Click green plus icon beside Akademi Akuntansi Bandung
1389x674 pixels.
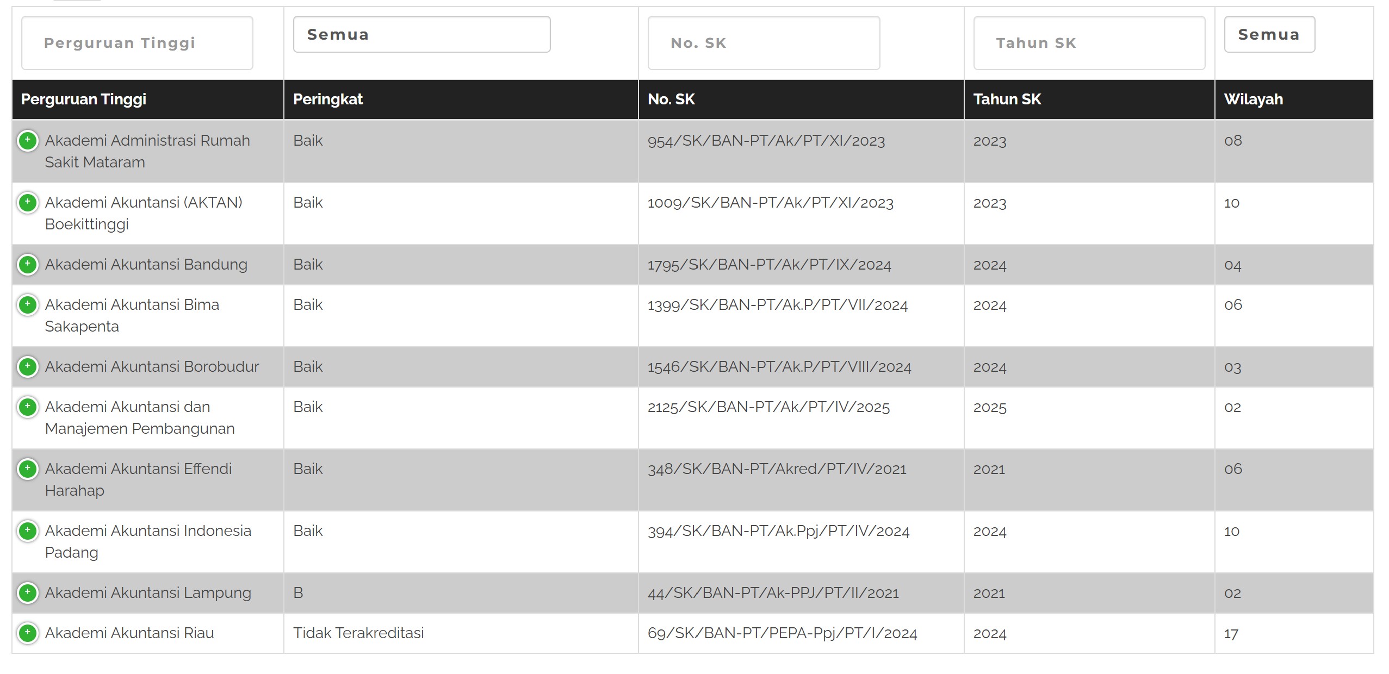tap(28, 265)
